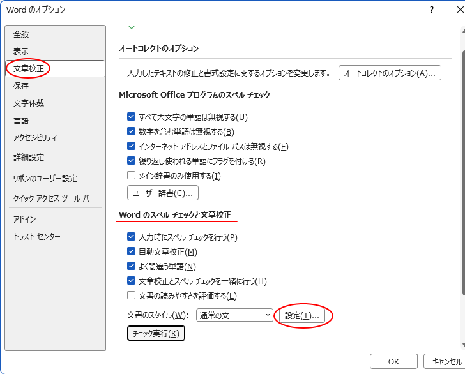The image size is (465, 374).
Task: Open the 言語 options category
Action: pos(55,121)
